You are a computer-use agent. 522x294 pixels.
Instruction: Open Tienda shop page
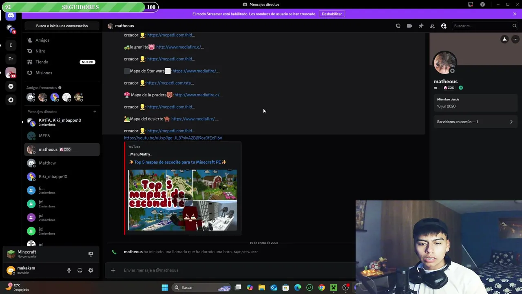click(x=62, y=62)
